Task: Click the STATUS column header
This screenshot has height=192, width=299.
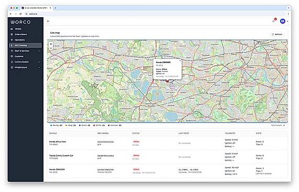Action: tap(136, 134)
